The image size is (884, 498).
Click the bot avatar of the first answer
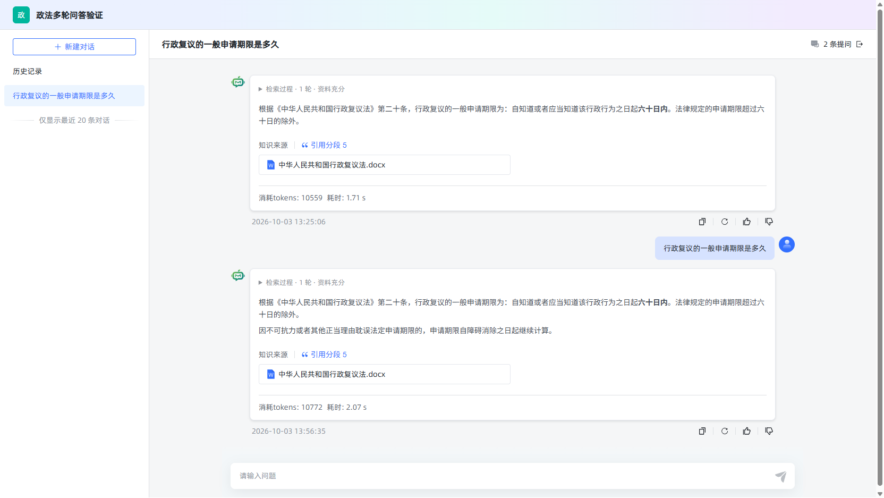point(238,82)
